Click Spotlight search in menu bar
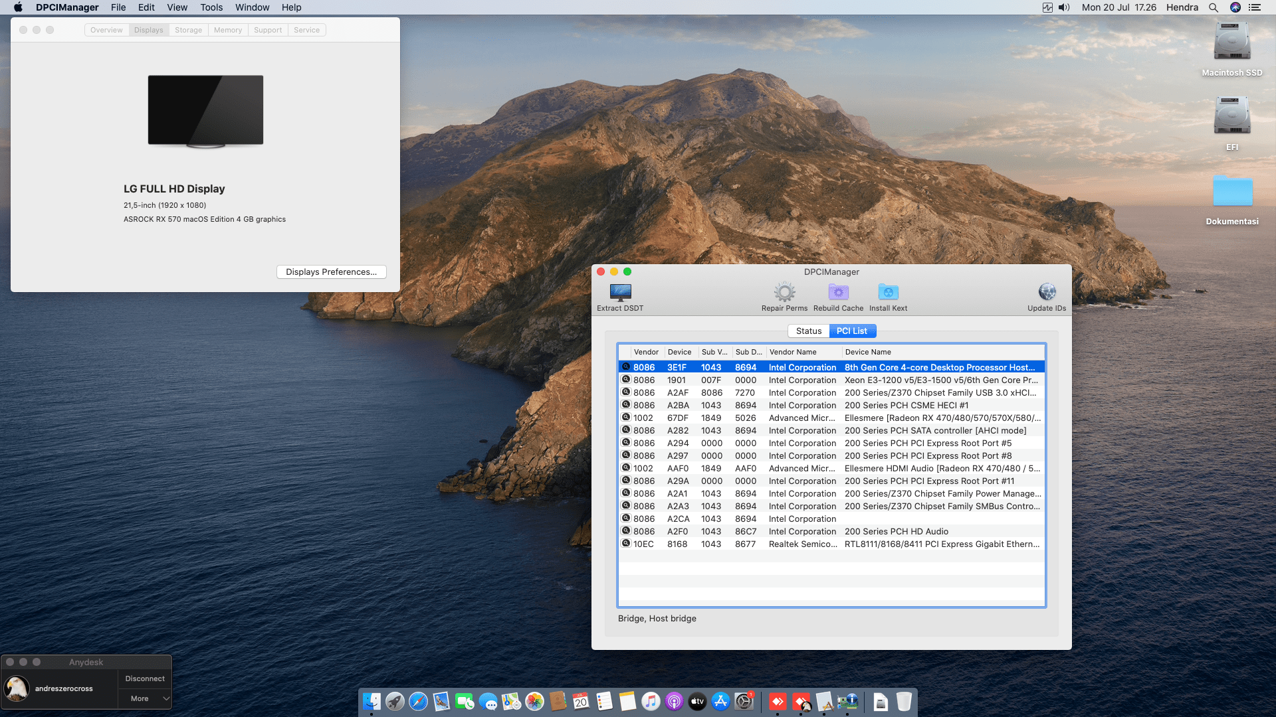1276x717 pixels. pos(1213,7)
